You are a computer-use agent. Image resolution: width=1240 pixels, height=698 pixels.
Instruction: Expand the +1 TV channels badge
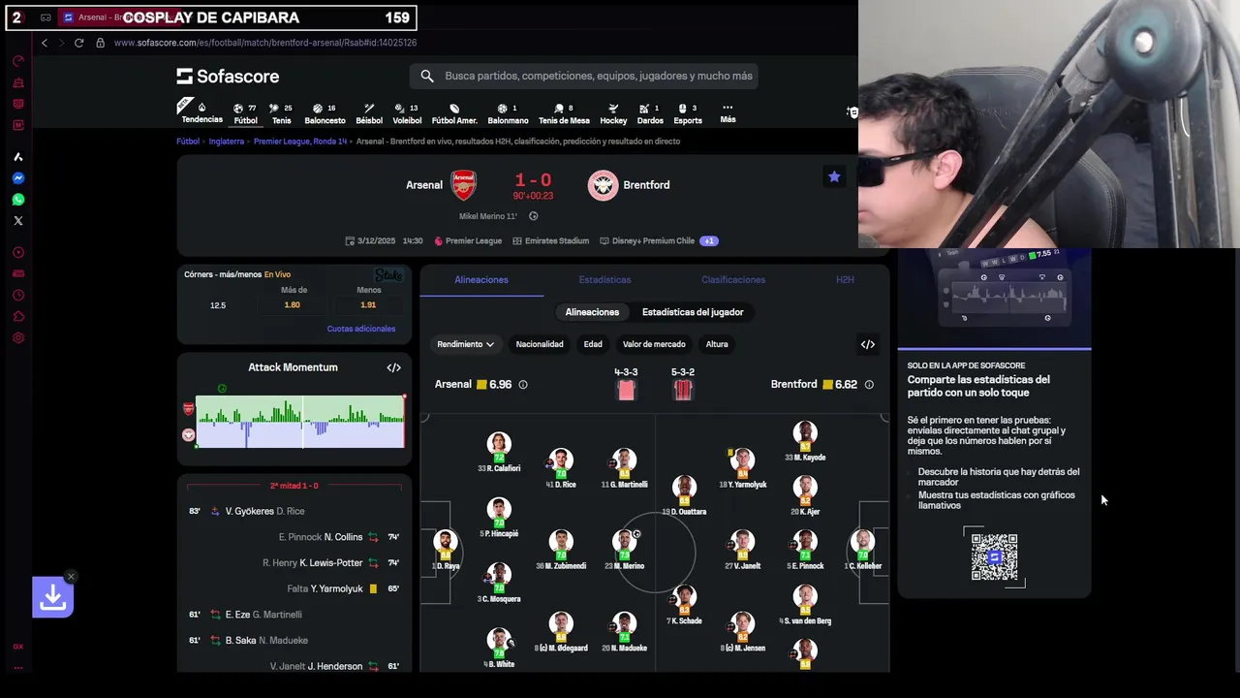click(709, 240)
